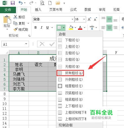The height and width of the screenshot is (128, 124).
Task: Confirm formula entry with checkmark
Action: 52,44
